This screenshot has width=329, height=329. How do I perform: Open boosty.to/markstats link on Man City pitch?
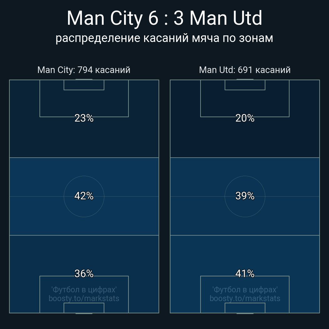point(84,298)
